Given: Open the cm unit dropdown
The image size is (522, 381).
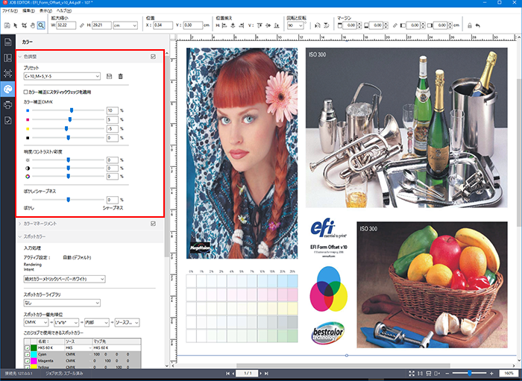Looking at the screenshot, I should point(125,25).
